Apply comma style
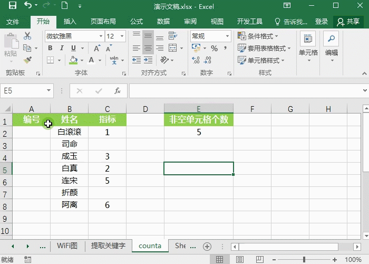This screenshot has width=369, height=264. click(x=226, y=49)
